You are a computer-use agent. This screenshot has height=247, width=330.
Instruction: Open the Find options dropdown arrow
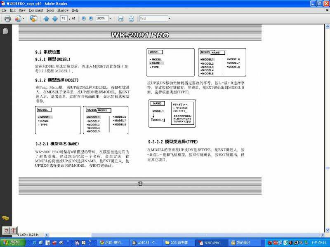pos(170,19)
